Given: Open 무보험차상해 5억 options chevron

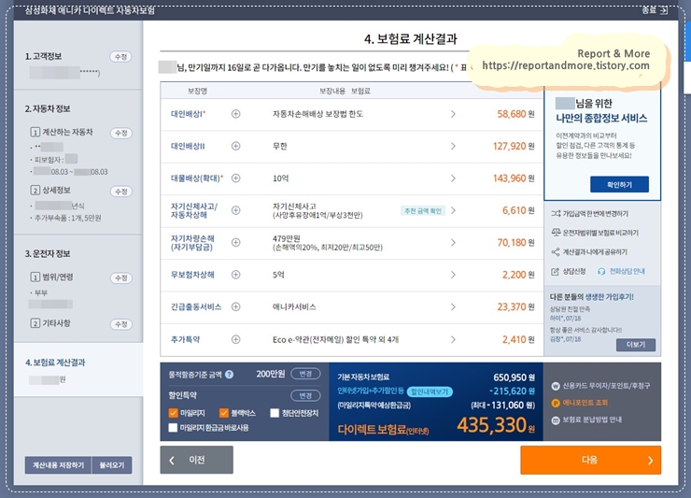Looking at the screenshot, I should (453, 275).
